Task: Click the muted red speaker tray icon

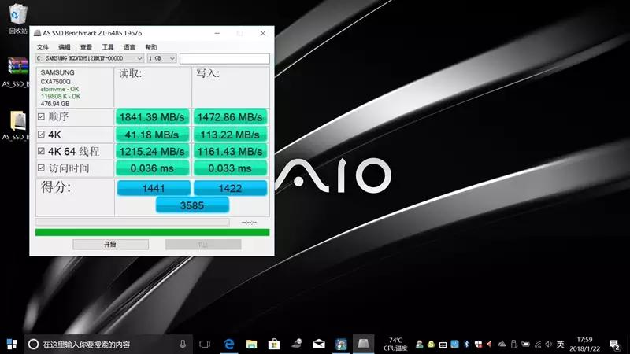Action: [x=489, y=344]
